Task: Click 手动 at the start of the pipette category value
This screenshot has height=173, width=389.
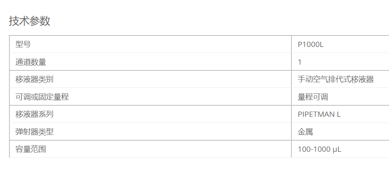Action: tap(305, 79)
